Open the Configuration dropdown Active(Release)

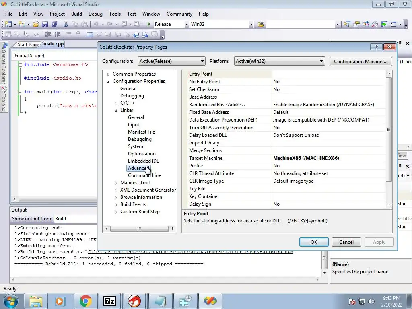click(171, 61)
